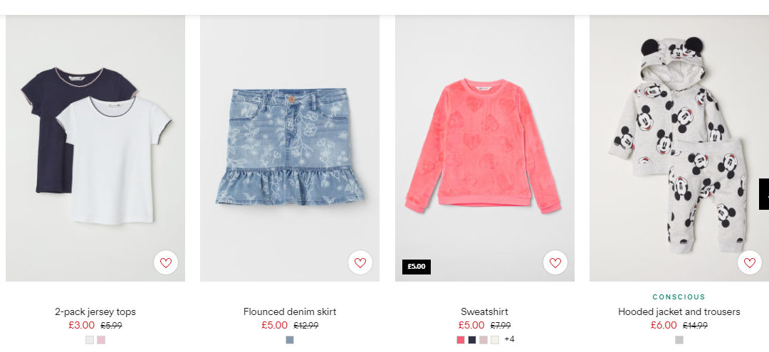769x352 pixels.
Task: Open the flounced denim skirt product photo
Action: tap(289, 148)
